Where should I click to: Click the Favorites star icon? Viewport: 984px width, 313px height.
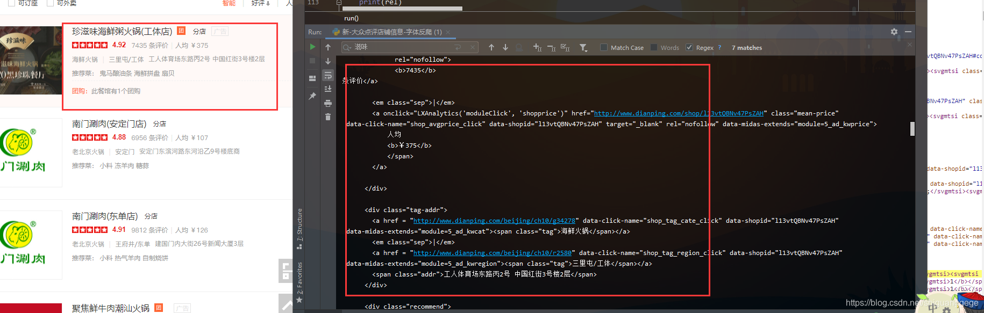point(300,300)
